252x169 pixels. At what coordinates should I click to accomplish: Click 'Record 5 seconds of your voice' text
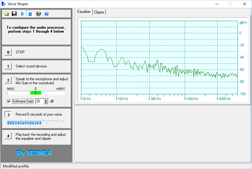click(x=39, y=114)
